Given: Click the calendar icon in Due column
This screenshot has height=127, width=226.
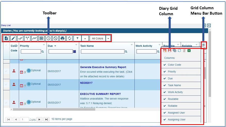Looking at the screenshot, I should (75, 51).
